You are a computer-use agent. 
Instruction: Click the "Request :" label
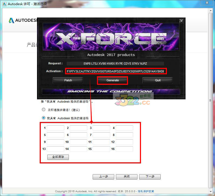pyautogui.click(x=55, y=63)
